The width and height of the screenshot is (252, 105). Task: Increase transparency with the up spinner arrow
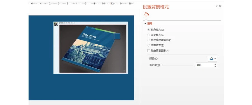[x=215, y=64]
